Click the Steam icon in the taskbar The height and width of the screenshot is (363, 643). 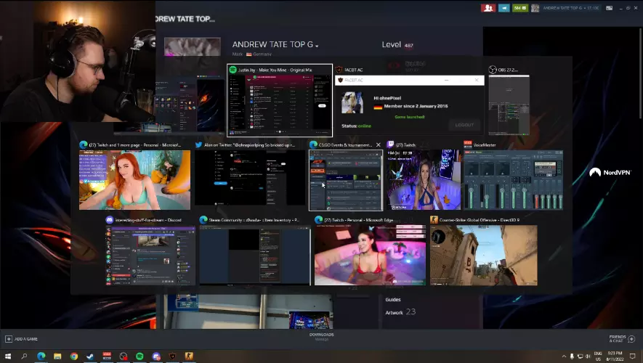click(90, 356)
